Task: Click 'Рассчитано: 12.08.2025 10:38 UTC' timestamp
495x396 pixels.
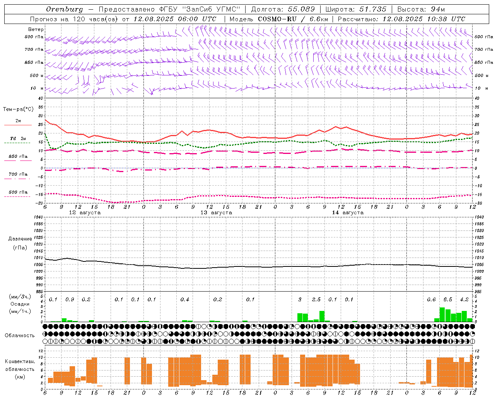Action: tap(401, 19)
